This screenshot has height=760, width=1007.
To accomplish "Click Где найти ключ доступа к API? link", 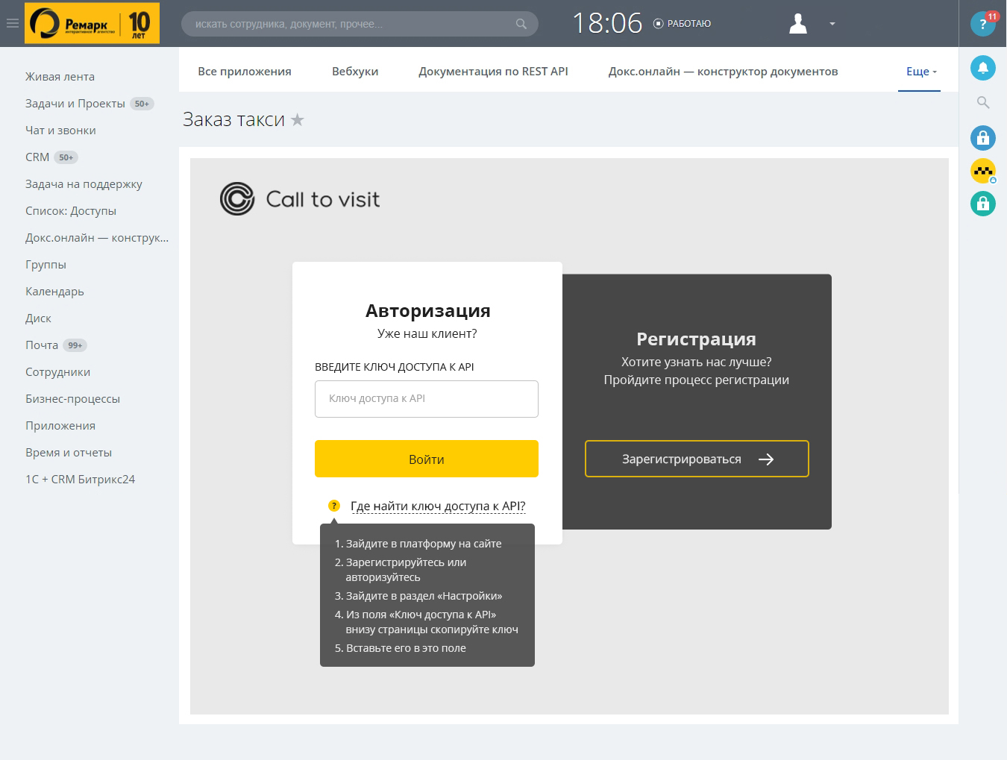I will click(438, 506).
